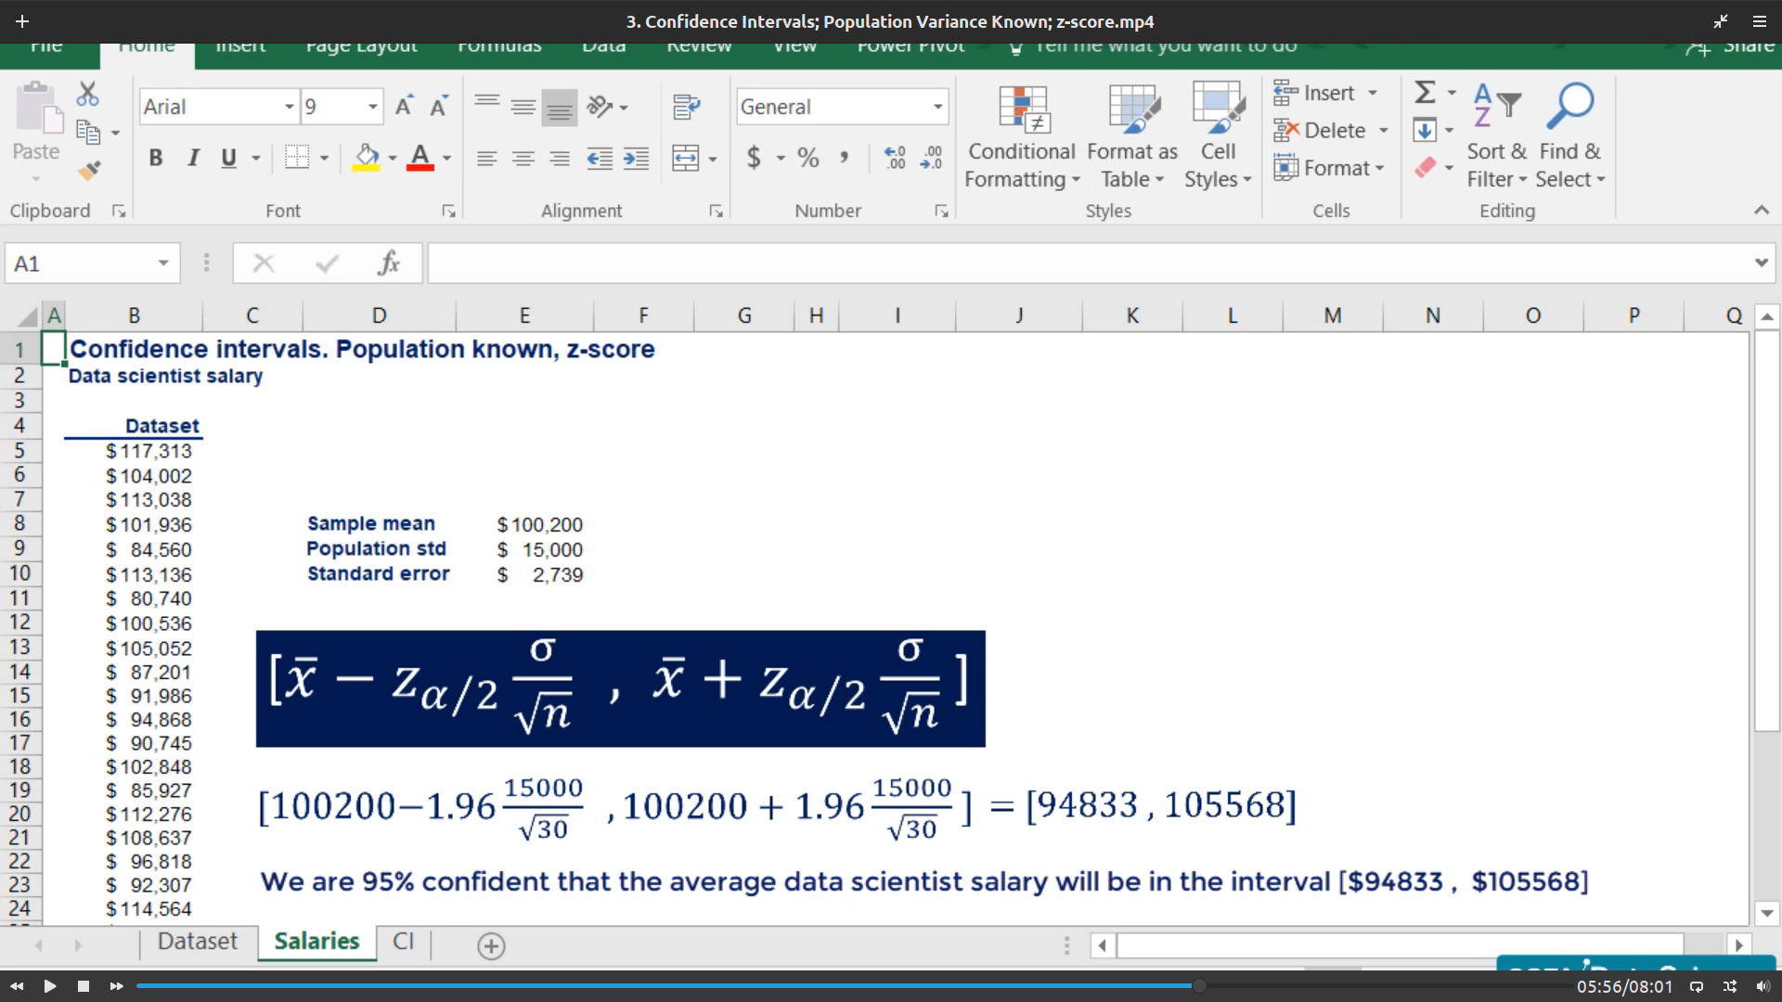Click the Insert Function fx icon

(x=389, y=263)
